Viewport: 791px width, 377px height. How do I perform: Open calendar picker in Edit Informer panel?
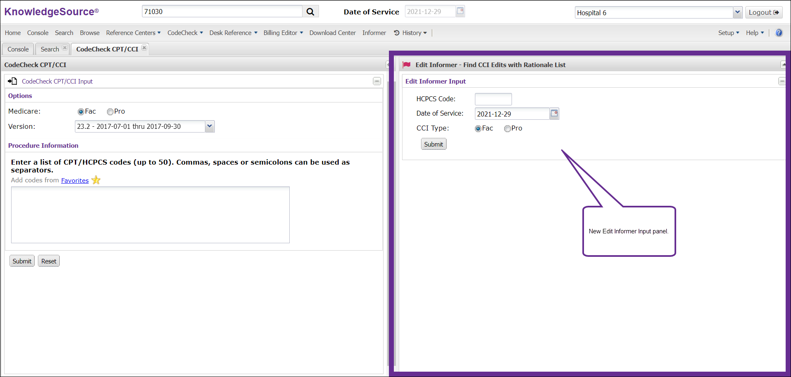[554, 114]
